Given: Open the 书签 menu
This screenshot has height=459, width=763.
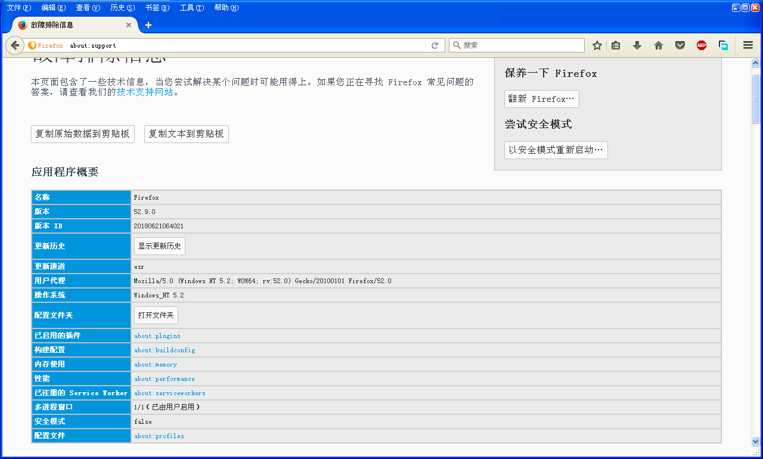Looking at the screenshot, I should (157, 8).
